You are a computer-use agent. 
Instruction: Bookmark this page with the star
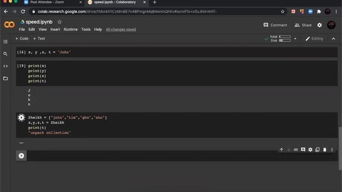[x=283, y=12]
